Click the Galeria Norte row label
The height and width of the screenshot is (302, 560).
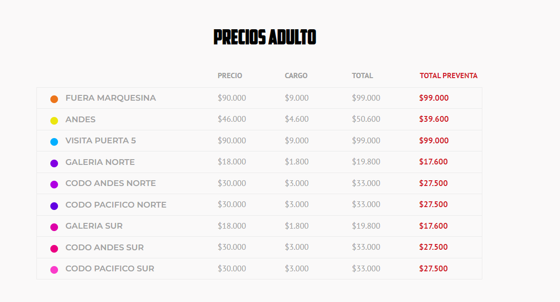point(100,163)
